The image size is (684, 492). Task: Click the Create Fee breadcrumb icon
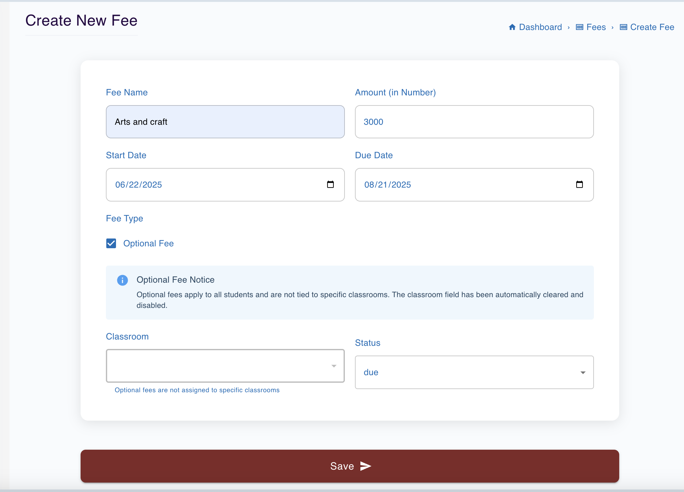point(623,27)
